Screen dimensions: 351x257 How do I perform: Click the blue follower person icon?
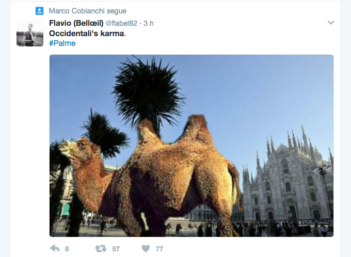coord(39,11)
